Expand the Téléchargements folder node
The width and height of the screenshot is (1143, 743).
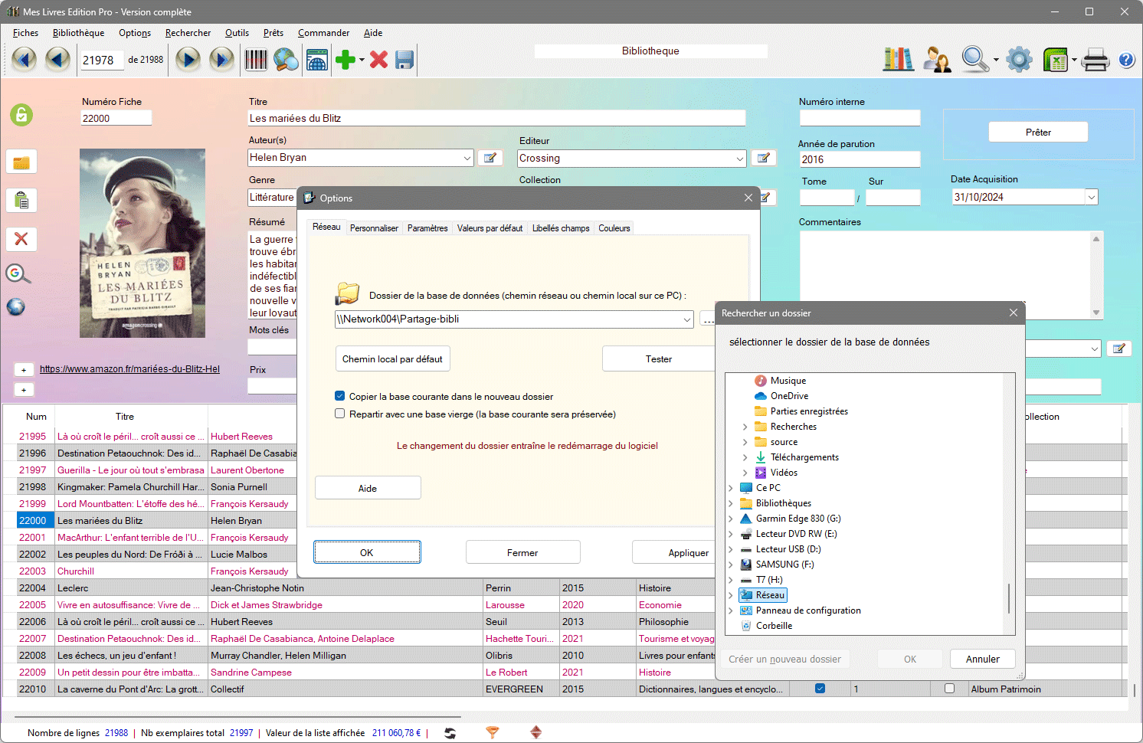(745, 457)
